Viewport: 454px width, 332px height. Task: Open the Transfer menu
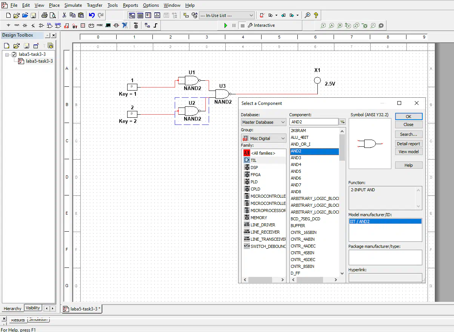point(94,5)
